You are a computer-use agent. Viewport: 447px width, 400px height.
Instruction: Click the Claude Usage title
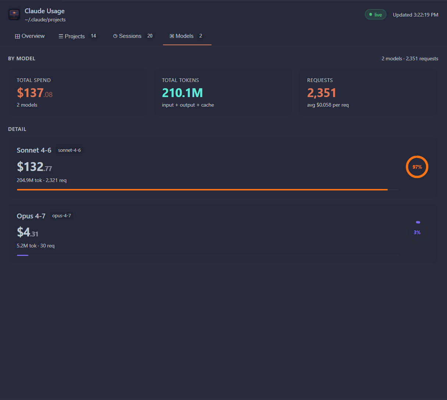[x=45, y=11]
